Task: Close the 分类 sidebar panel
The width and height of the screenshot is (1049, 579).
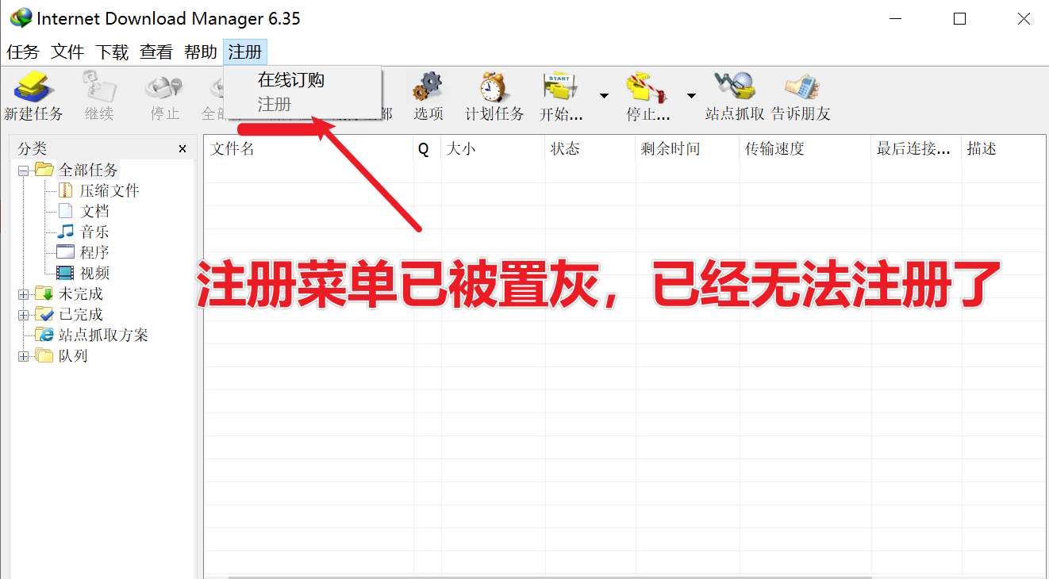Action: tap(182, 148)
